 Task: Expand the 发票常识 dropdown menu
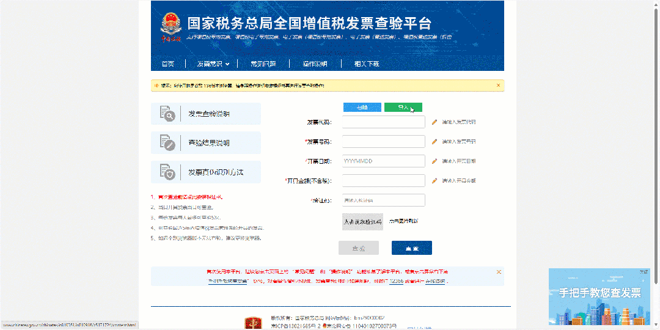213,64
